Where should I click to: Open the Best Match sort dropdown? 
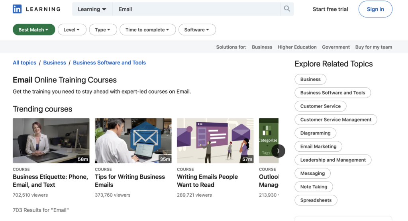coord(34,29)
